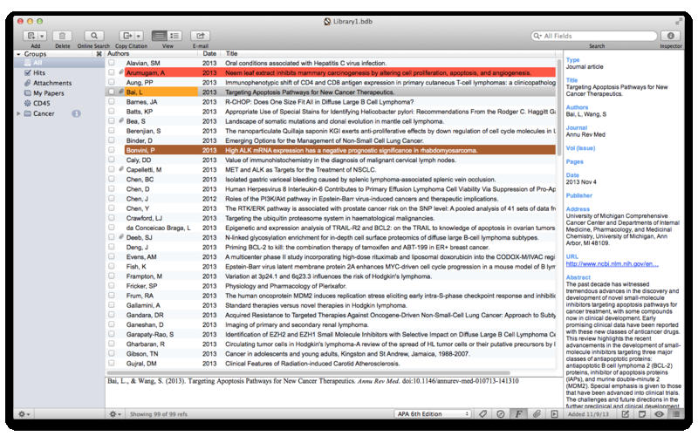Open Online Search magnifier tool

[93, 36]
